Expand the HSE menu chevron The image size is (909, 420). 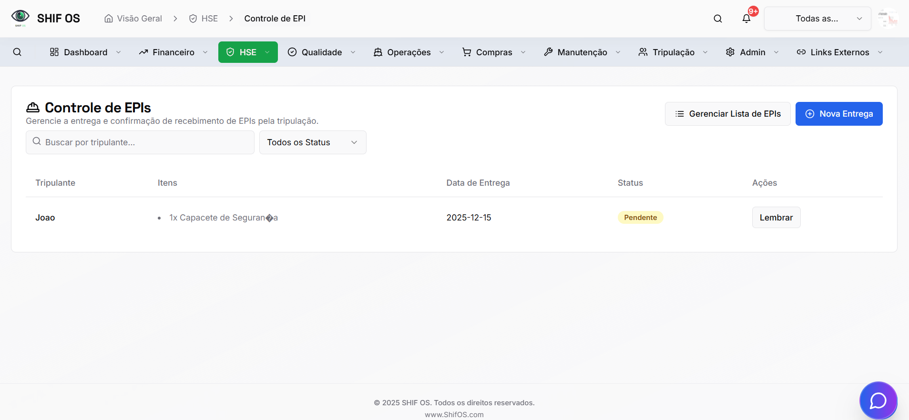pos(267,52)
